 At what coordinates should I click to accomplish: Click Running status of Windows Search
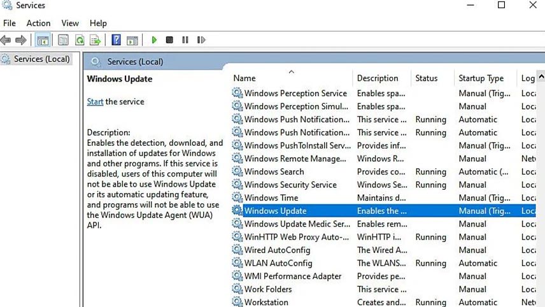point(430,172)
